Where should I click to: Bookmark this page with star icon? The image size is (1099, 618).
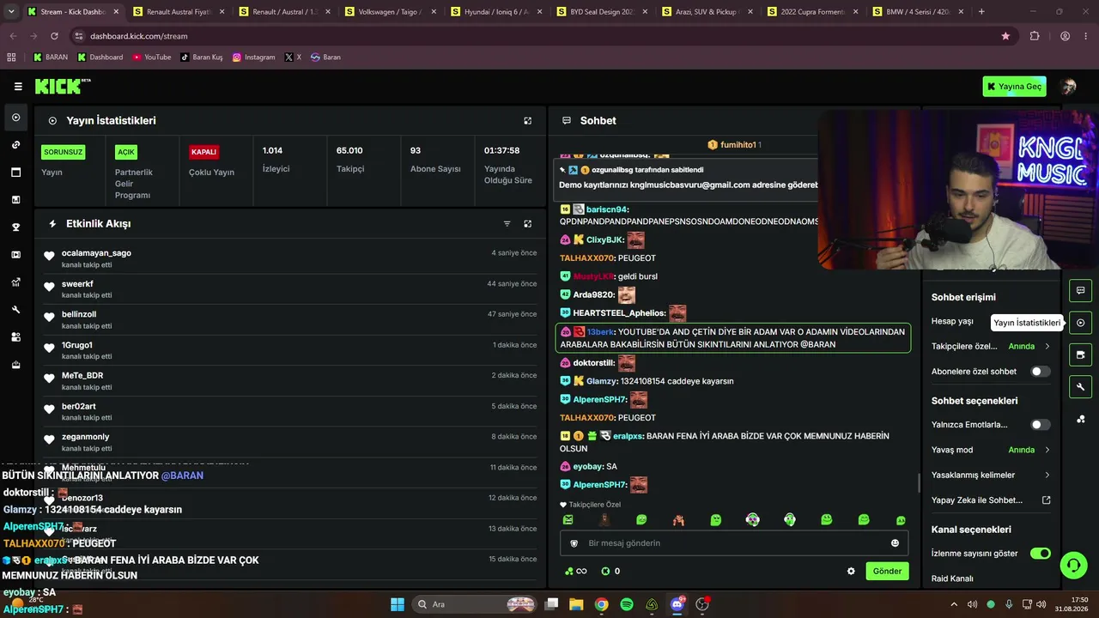[x=1005, y=36]
